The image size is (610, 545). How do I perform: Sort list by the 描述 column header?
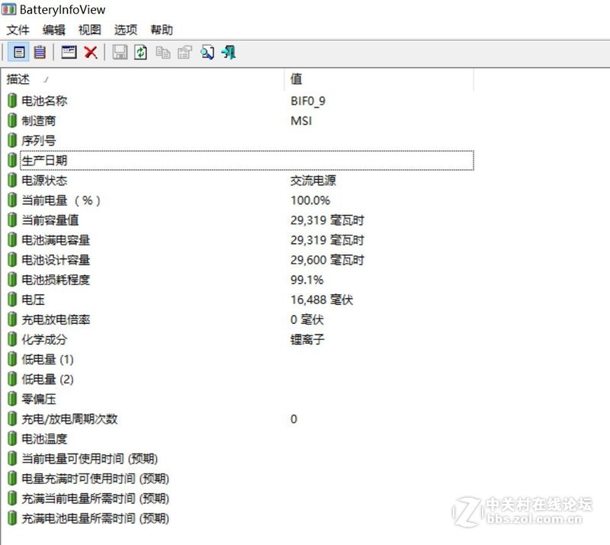pos(18,80)
